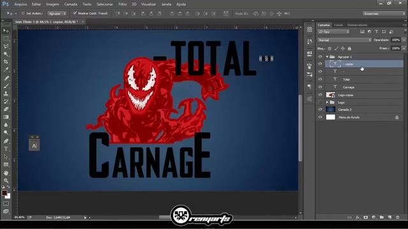408x229 pixels.
Task: Open the floating character panel icon
Action: [34, 146]
